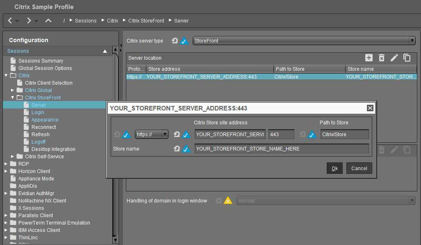Open Global Session Options page
Viewport: 421px width, 245px height.
pyautogui.click(x=45, y=68)
